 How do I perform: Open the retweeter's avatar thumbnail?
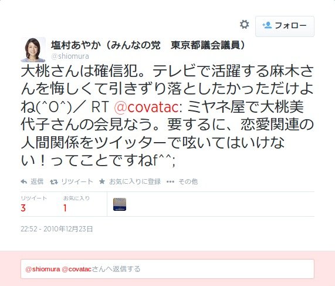coord(120,204)
